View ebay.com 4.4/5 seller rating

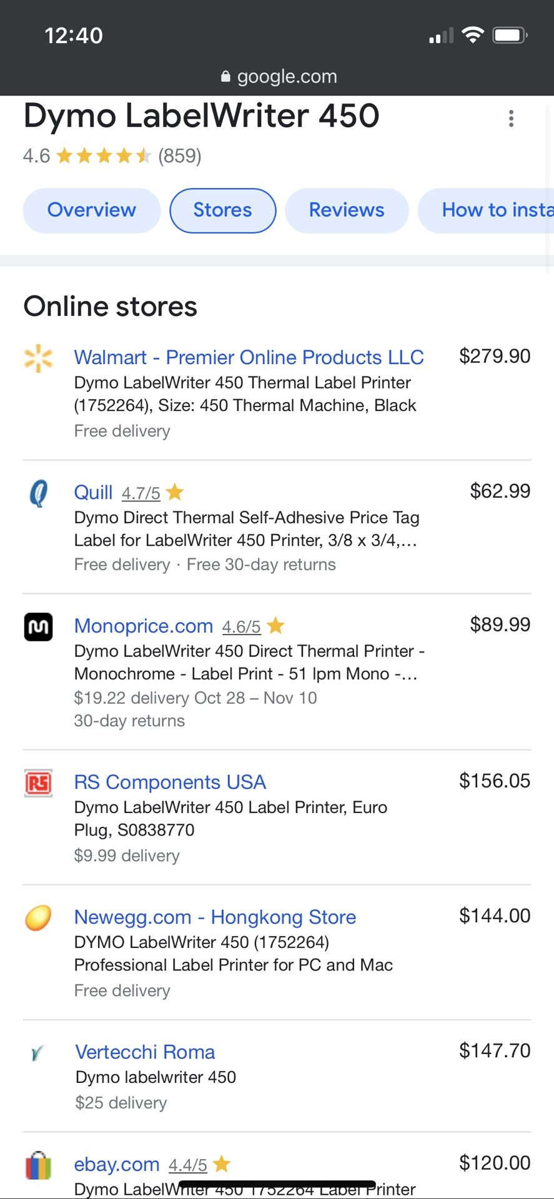click(199, 1165)
